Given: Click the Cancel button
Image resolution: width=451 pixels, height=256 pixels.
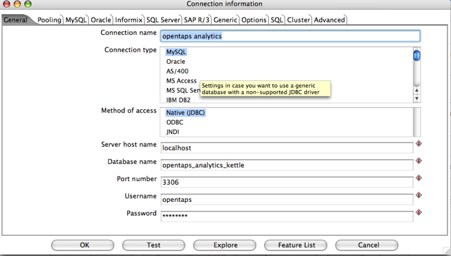Looking at the screenshot, I should 367,245.
